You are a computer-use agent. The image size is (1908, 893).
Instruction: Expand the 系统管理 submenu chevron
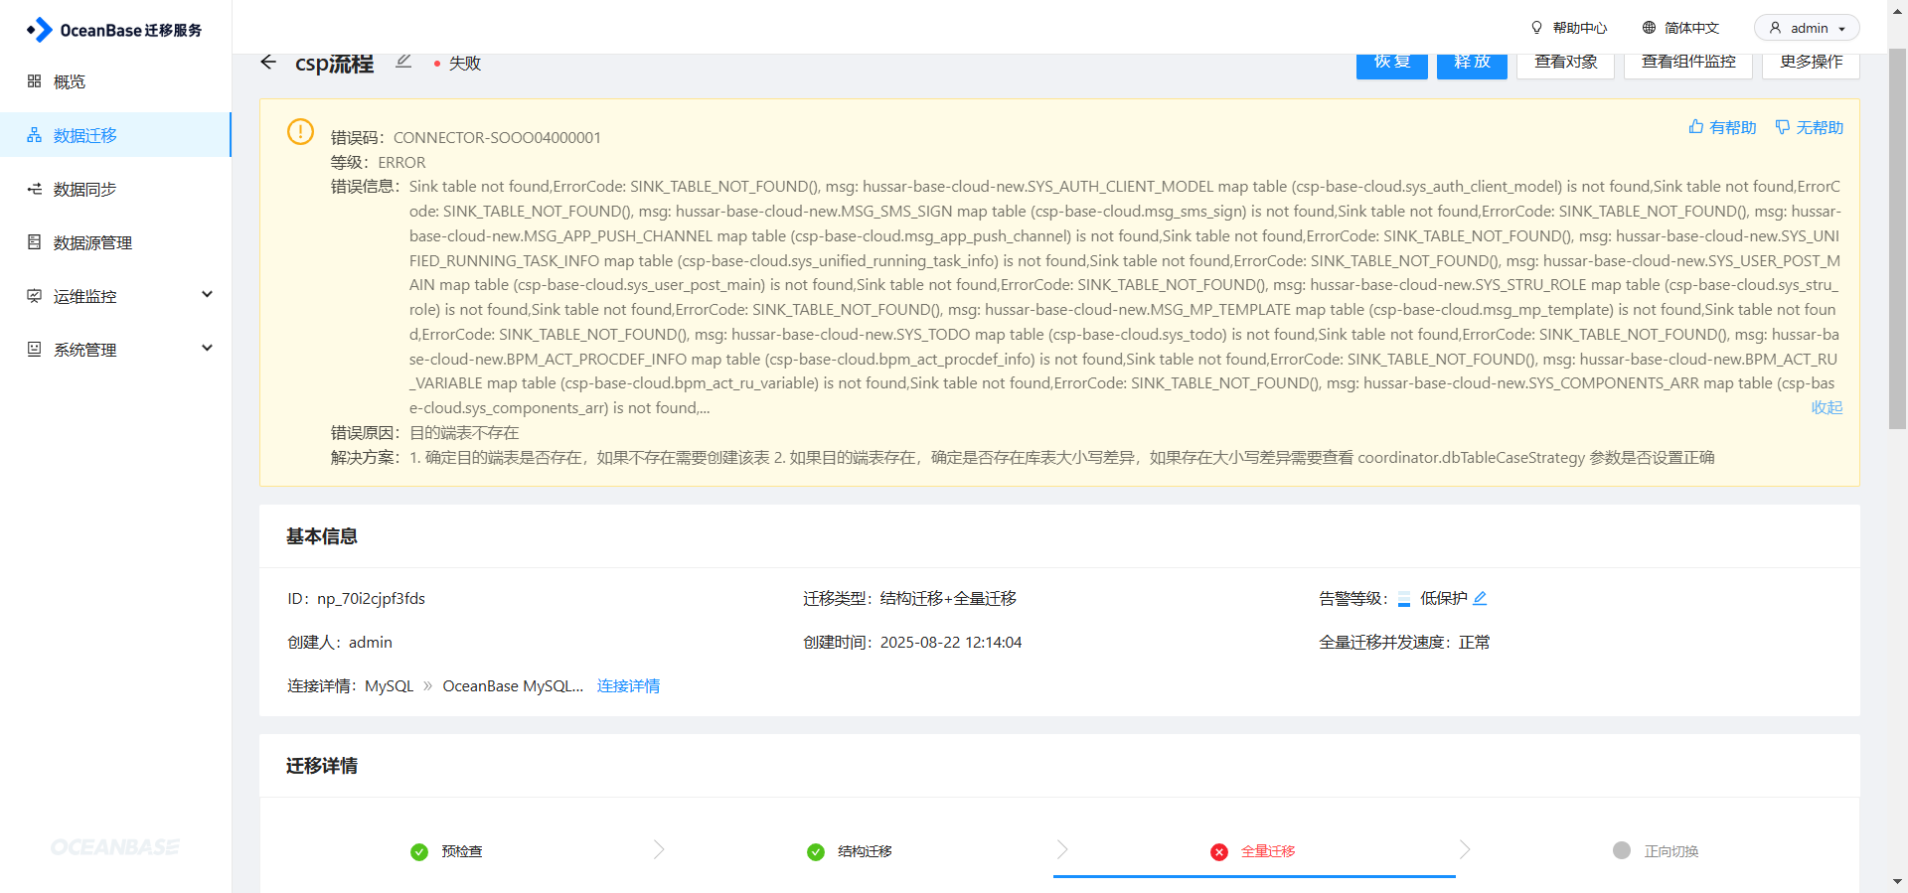[x=207, y=349]
